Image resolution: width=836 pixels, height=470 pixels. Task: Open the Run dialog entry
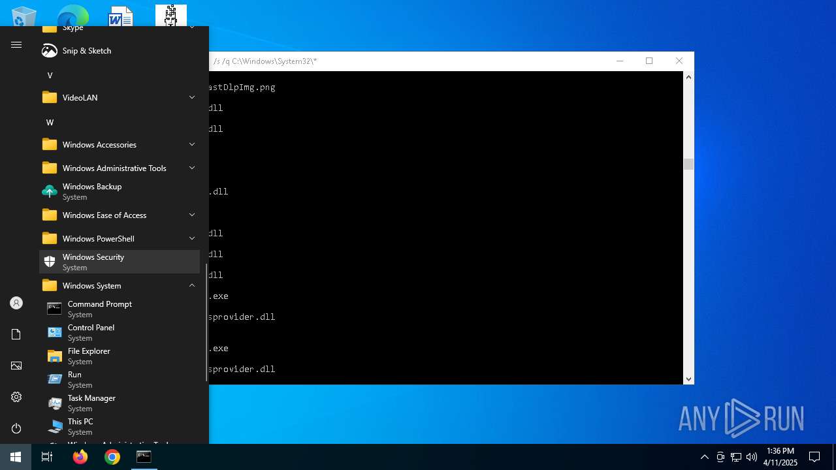pos(120,379)
